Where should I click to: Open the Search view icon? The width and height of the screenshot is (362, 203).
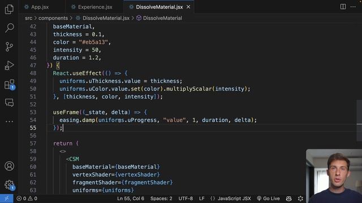click(9, 28)
